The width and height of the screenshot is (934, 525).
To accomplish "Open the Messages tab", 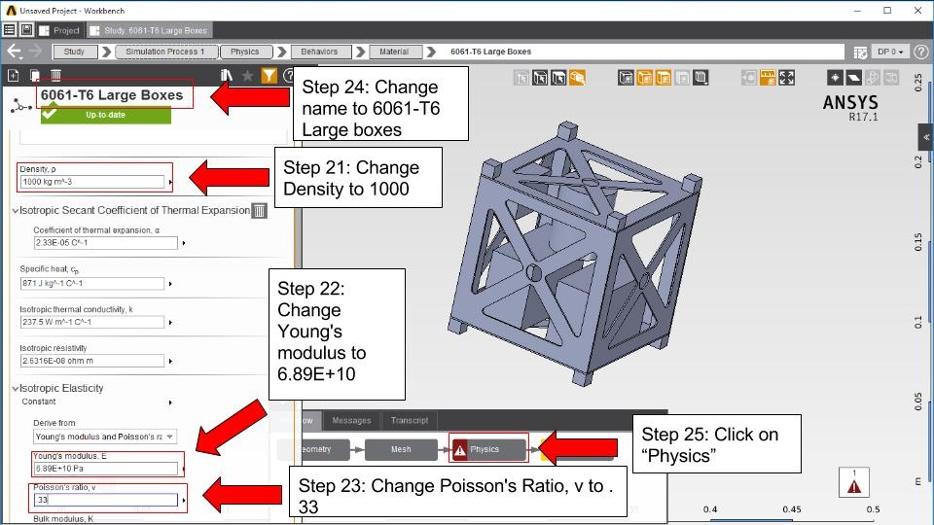I will (351, 420).
